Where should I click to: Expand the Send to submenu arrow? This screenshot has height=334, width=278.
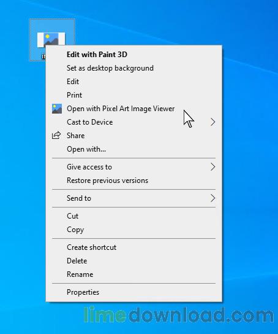coord(213,198)
